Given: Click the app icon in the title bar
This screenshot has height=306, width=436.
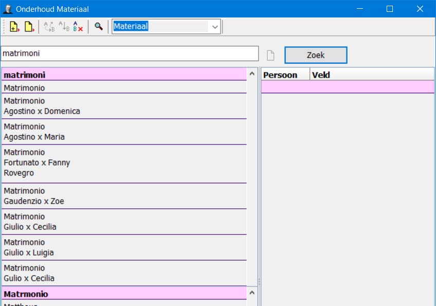Looking at the screenshot, I should (8, 9).
